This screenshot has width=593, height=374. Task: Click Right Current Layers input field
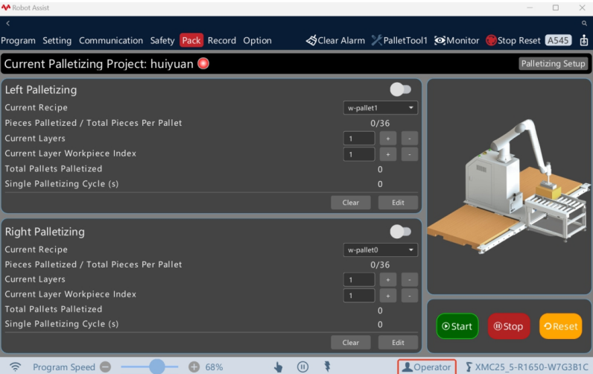[x=359, y=280]
